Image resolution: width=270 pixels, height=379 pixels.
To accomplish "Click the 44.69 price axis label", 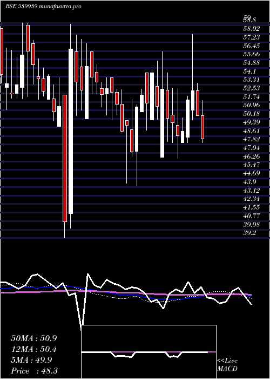I will [x=252, y=173].
